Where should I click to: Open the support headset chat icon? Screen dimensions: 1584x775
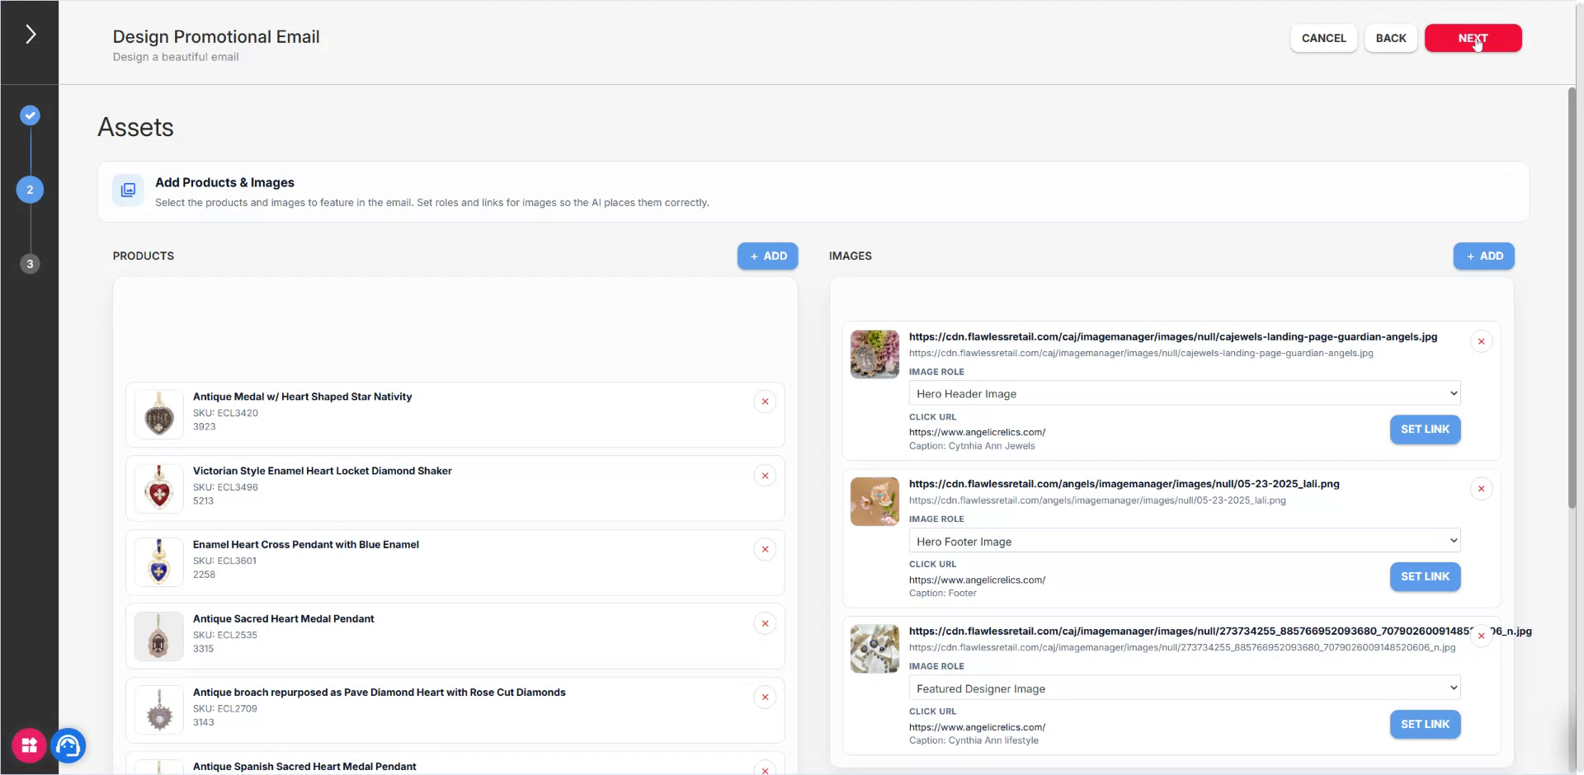tap(68, 746)
